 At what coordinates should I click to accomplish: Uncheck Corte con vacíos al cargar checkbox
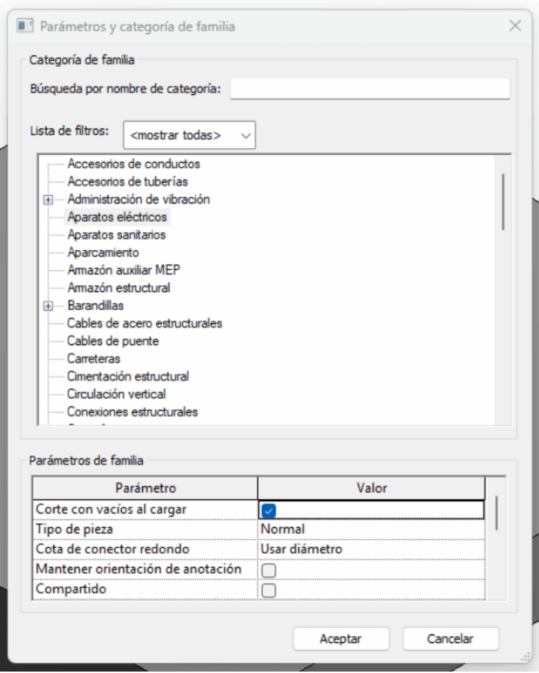click(269, 509)
